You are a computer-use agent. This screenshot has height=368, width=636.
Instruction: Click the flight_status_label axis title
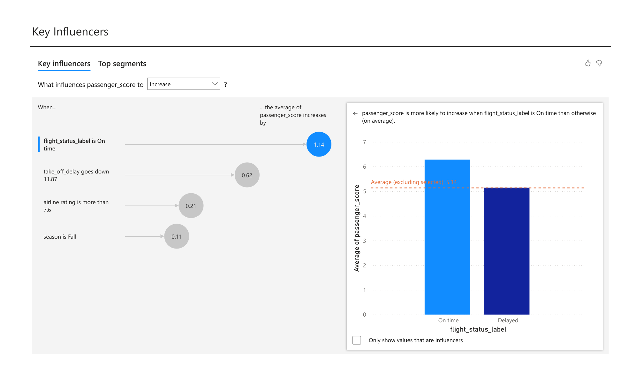click(478, 329)
